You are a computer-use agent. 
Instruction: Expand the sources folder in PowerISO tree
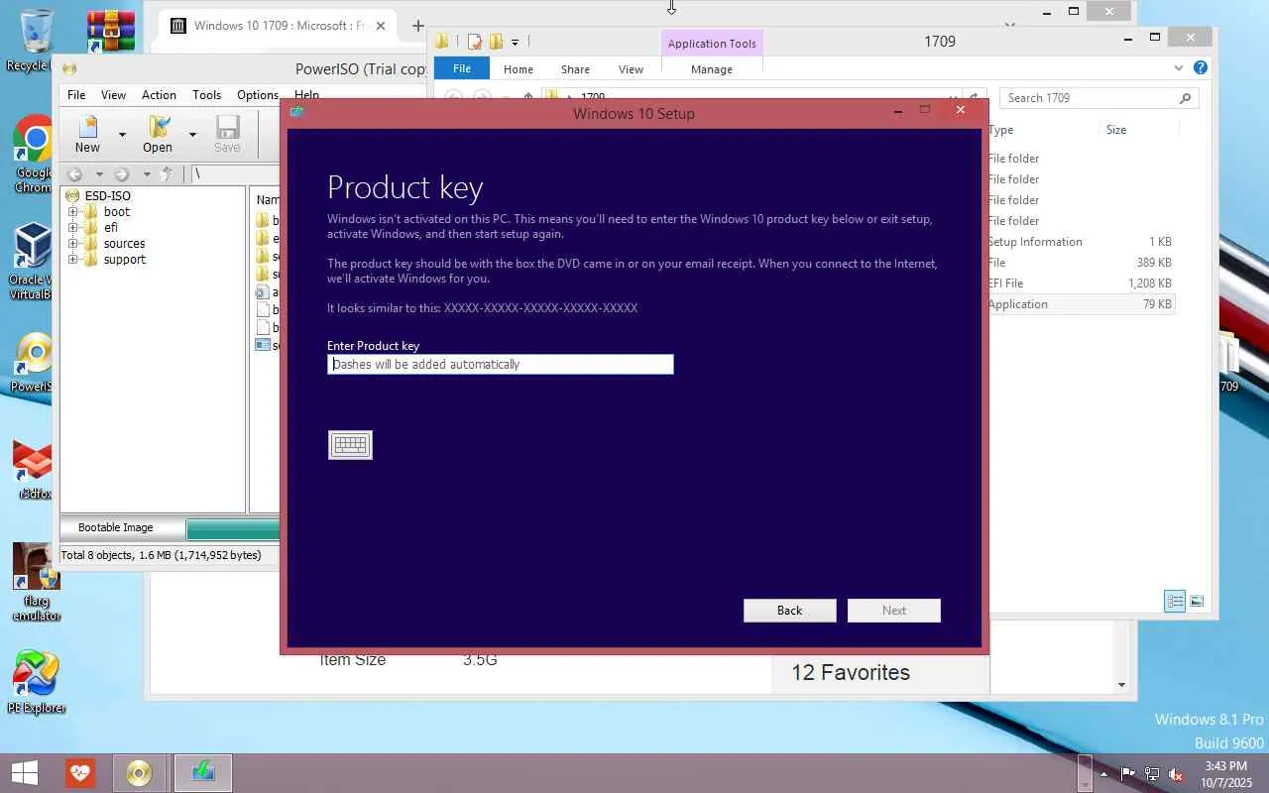[x=72, y=244]
